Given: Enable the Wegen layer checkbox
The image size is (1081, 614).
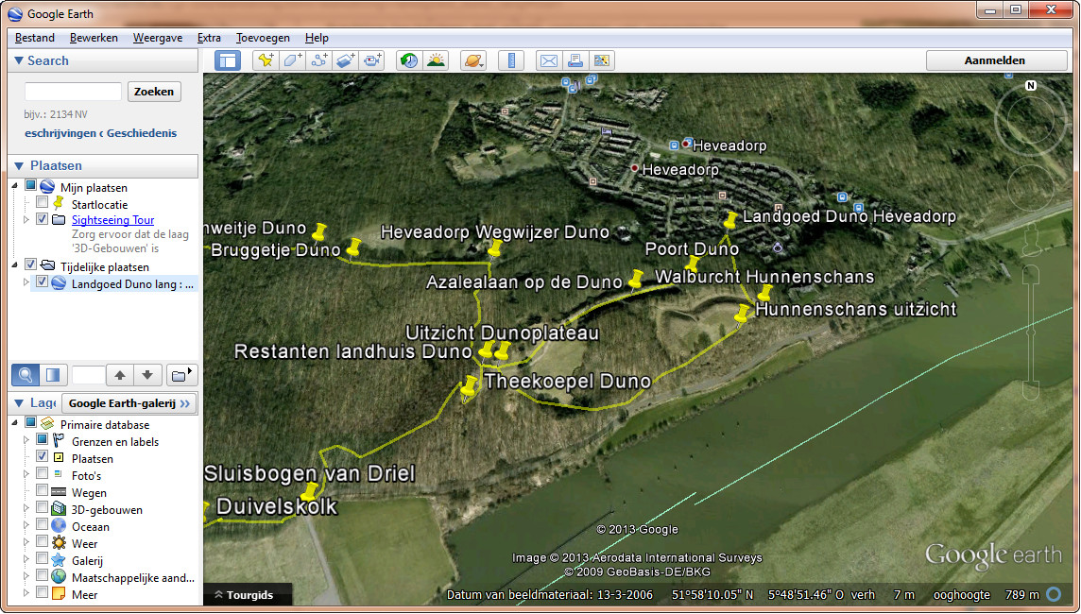Looking at the screenshot, I should click(42, 492).
